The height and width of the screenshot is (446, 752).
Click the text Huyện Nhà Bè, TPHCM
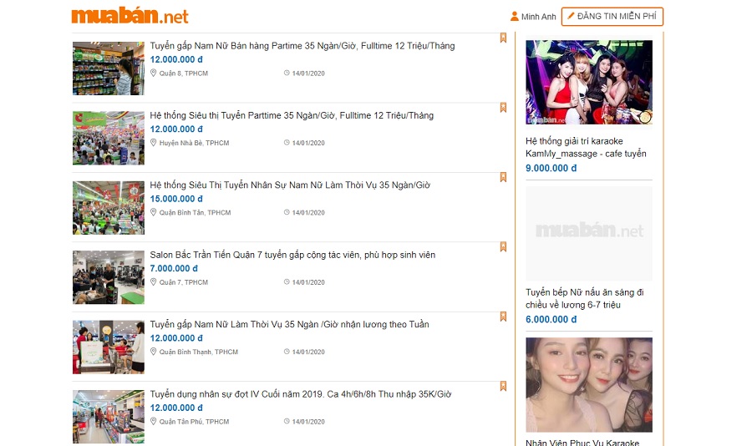(x=194, y=143)
